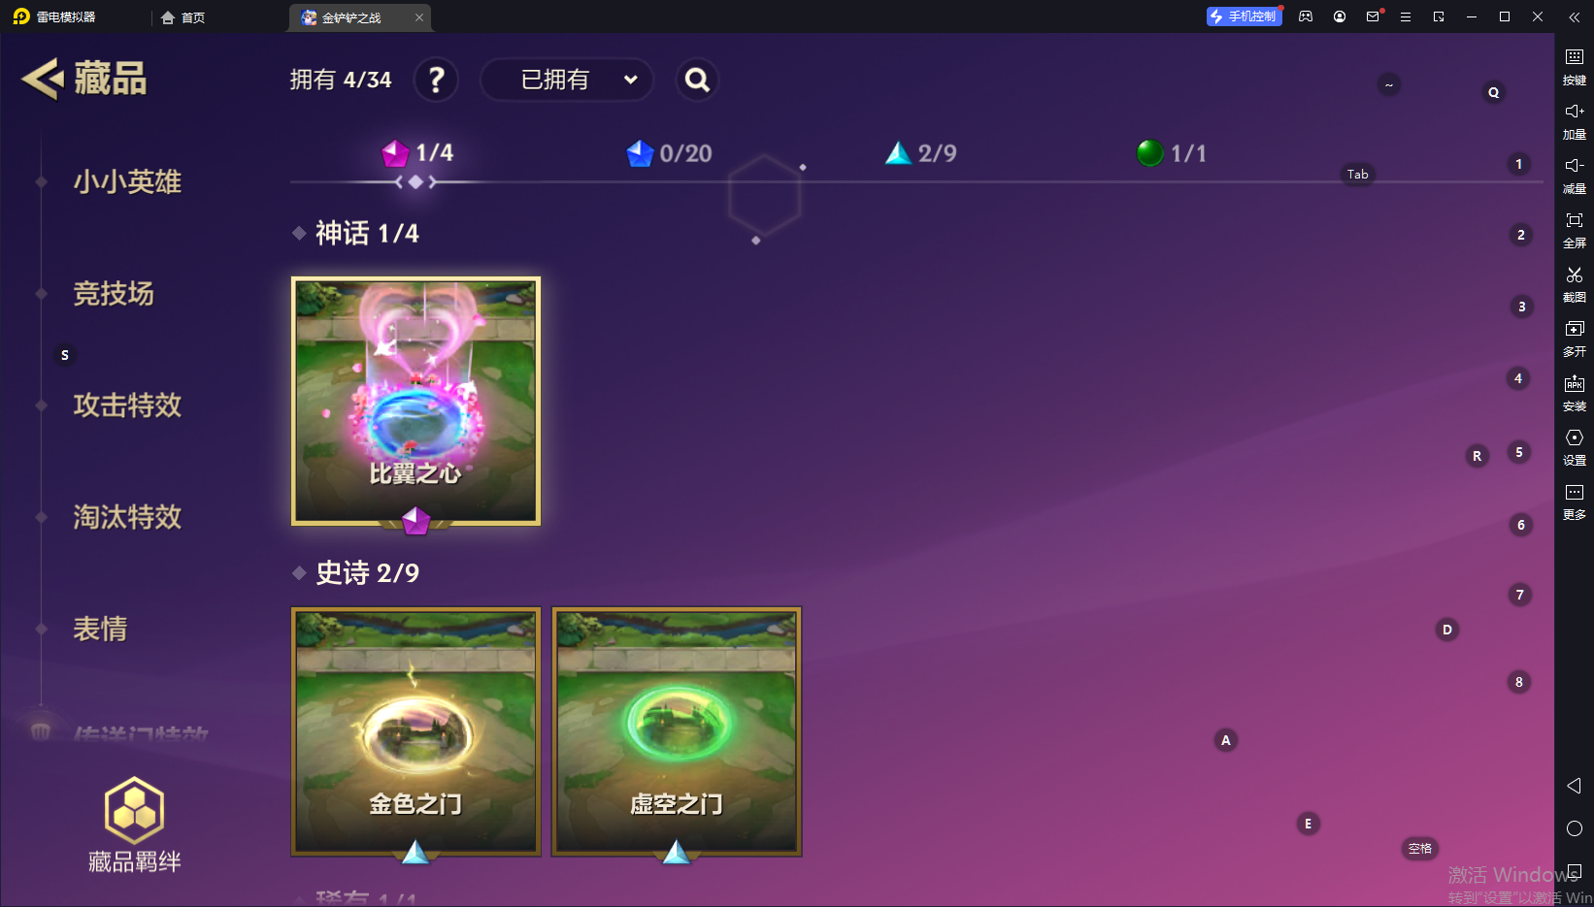Image resolution: width=1594 pixels, height=907 pixels.
Task: Open 攻击特效 category
Action: tap(127, 405)
